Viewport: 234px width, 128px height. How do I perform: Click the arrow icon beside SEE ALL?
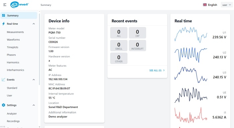click(164, 70)
